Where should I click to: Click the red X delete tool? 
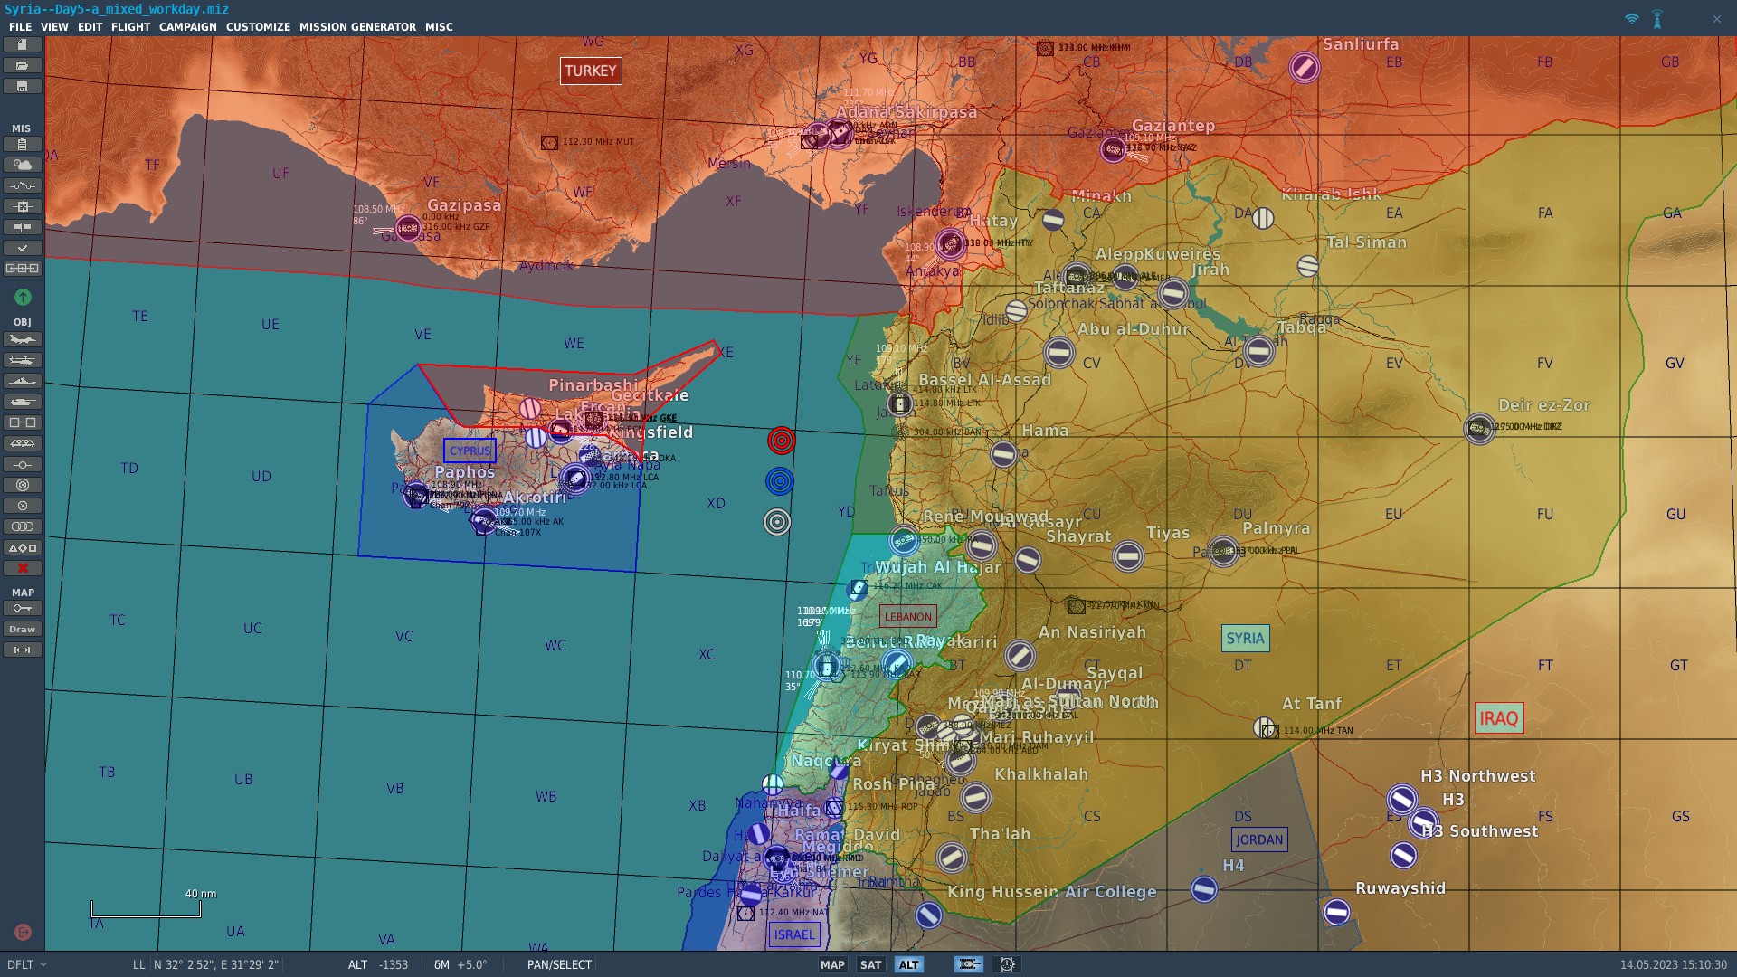tap(23, 569)
